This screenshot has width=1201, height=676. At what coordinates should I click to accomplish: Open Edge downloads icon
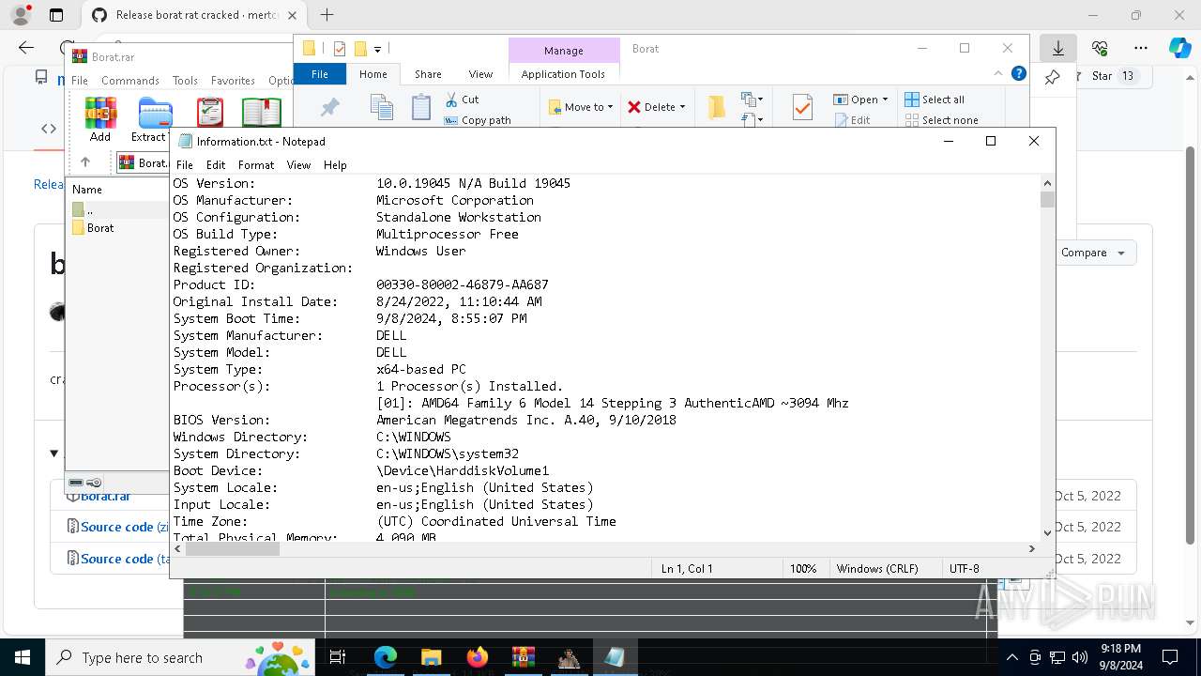(x=1058, y=48)
